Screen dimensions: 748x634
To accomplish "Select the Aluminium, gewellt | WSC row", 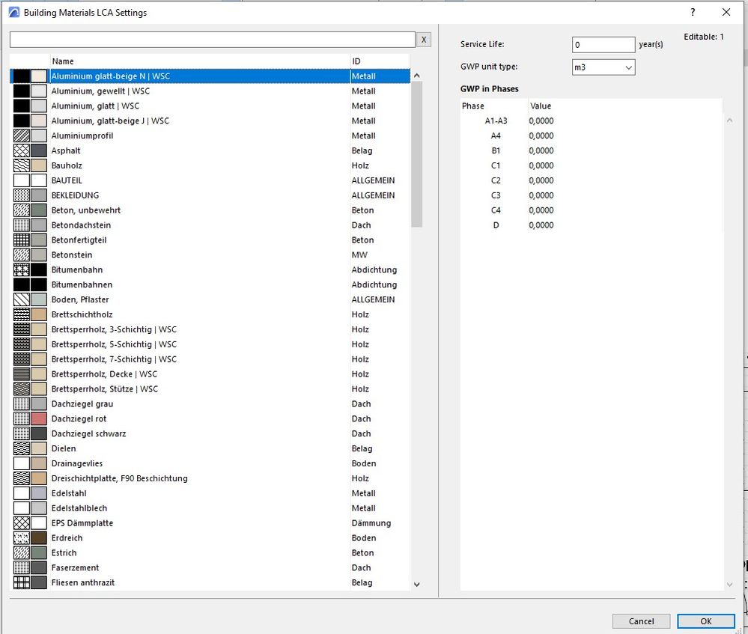I will [x=210, y=91].
